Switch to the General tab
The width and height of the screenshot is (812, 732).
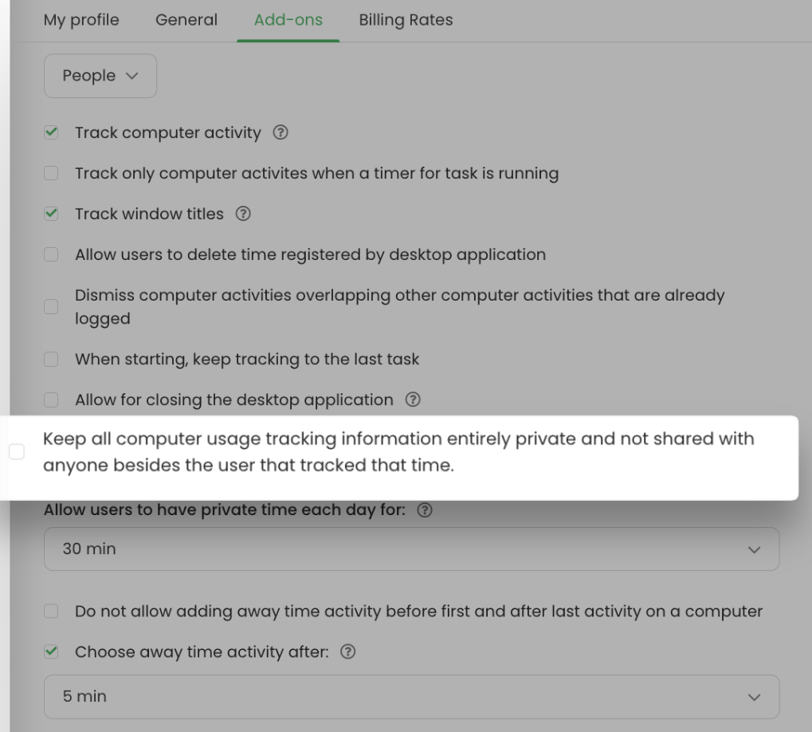pyautogui.click(x=186, y=20)
